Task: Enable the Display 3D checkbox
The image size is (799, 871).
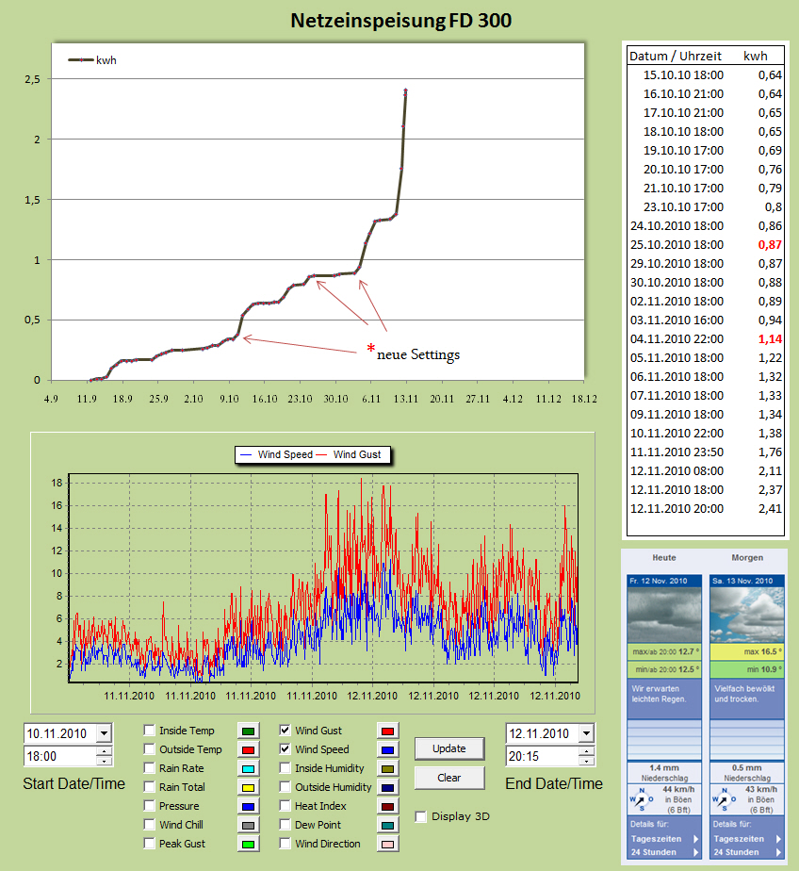Action: click(421, 816)
